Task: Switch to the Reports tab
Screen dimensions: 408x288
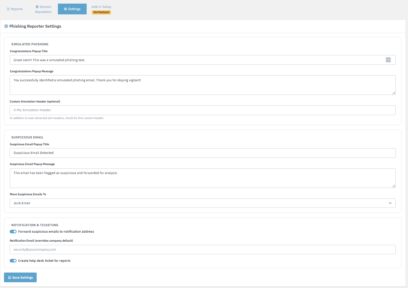Action: 15,9
